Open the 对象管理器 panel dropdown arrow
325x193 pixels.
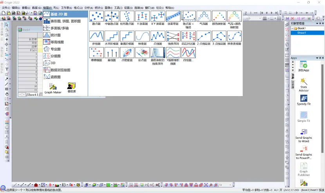click(317, 23)
